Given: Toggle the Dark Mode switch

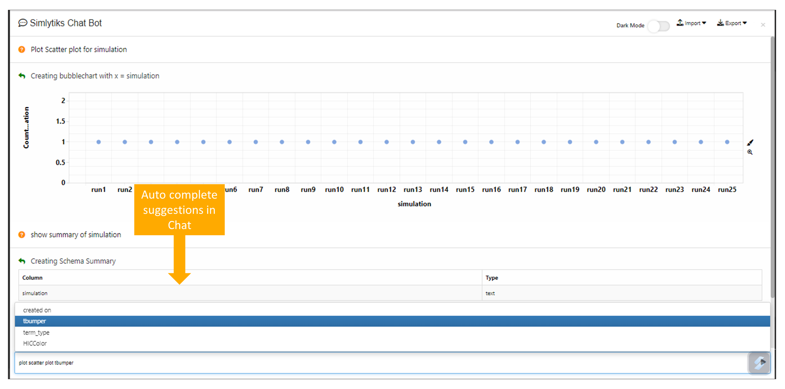Looking at the screenshot, I should click(659, 26).
